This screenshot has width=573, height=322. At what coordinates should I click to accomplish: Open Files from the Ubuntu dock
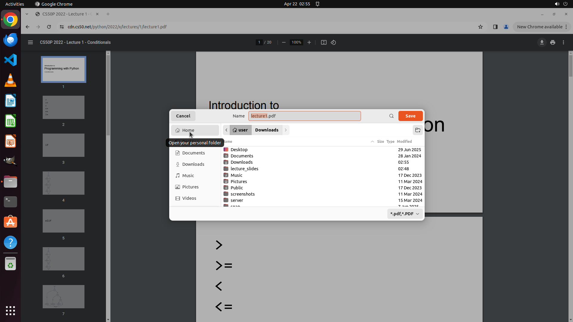pos(10,182)
